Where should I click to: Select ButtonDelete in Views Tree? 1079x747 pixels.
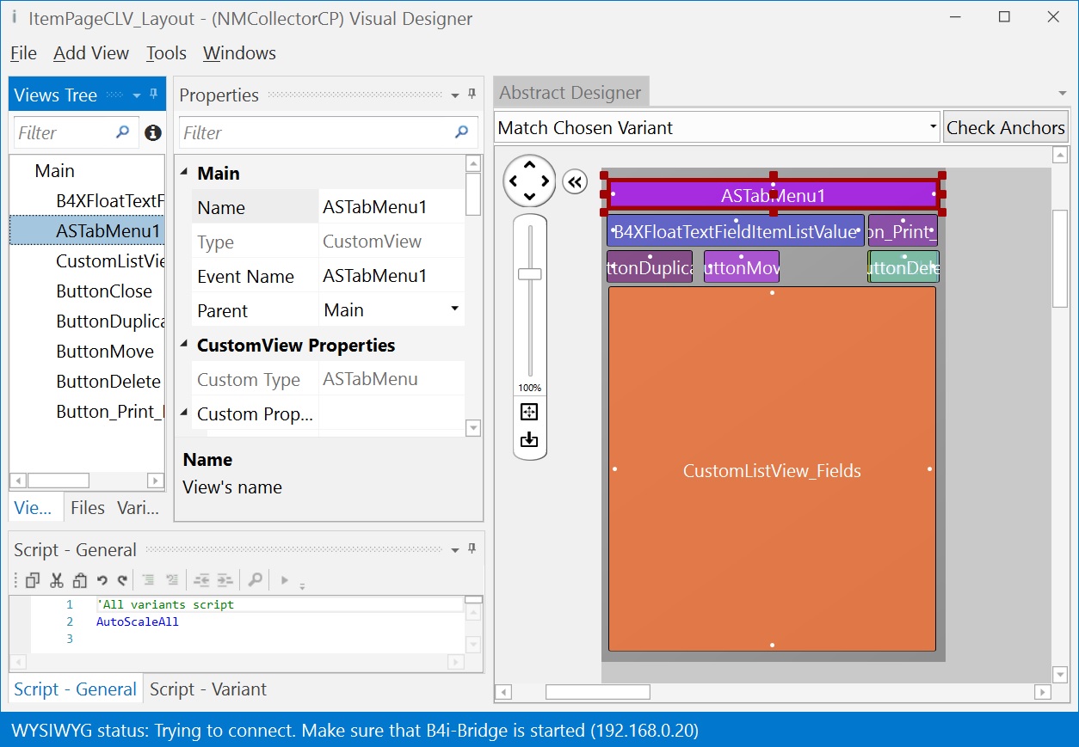click(x=108, y=382)
